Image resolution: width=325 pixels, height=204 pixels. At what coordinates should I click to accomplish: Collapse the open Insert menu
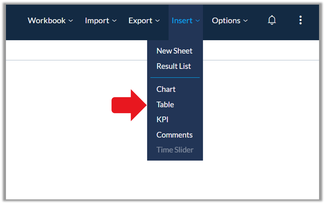tap(186, 20)
